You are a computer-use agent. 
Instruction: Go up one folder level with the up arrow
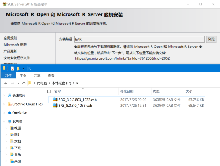(24, 83)
